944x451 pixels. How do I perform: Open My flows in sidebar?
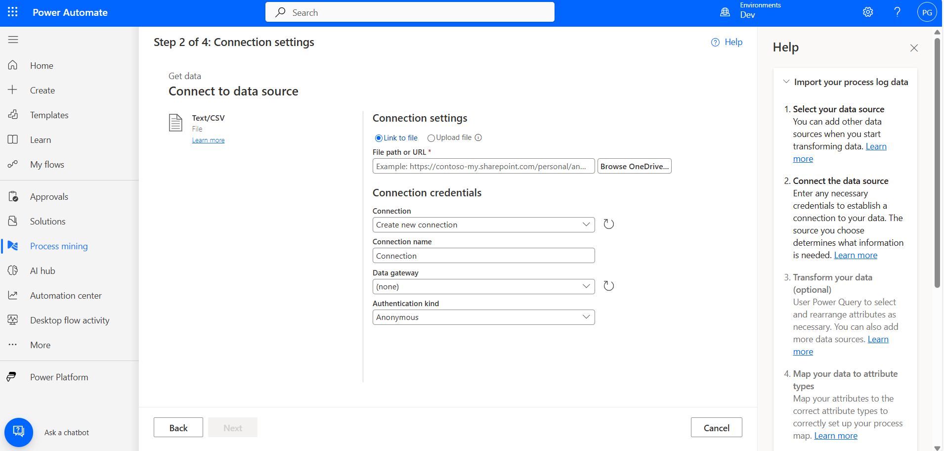pos(47,165)
